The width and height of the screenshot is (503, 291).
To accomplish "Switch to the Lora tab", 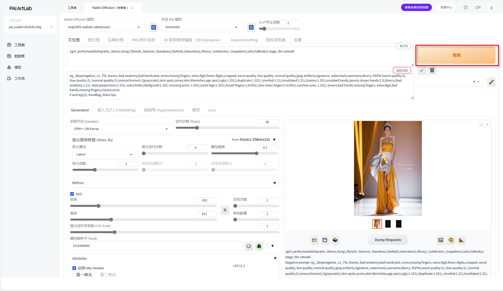I will [x=212, y=110].
